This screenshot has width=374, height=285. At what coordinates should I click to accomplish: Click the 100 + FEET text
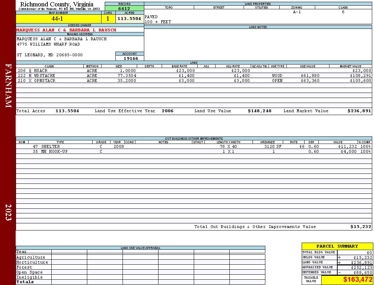point(158,22)
